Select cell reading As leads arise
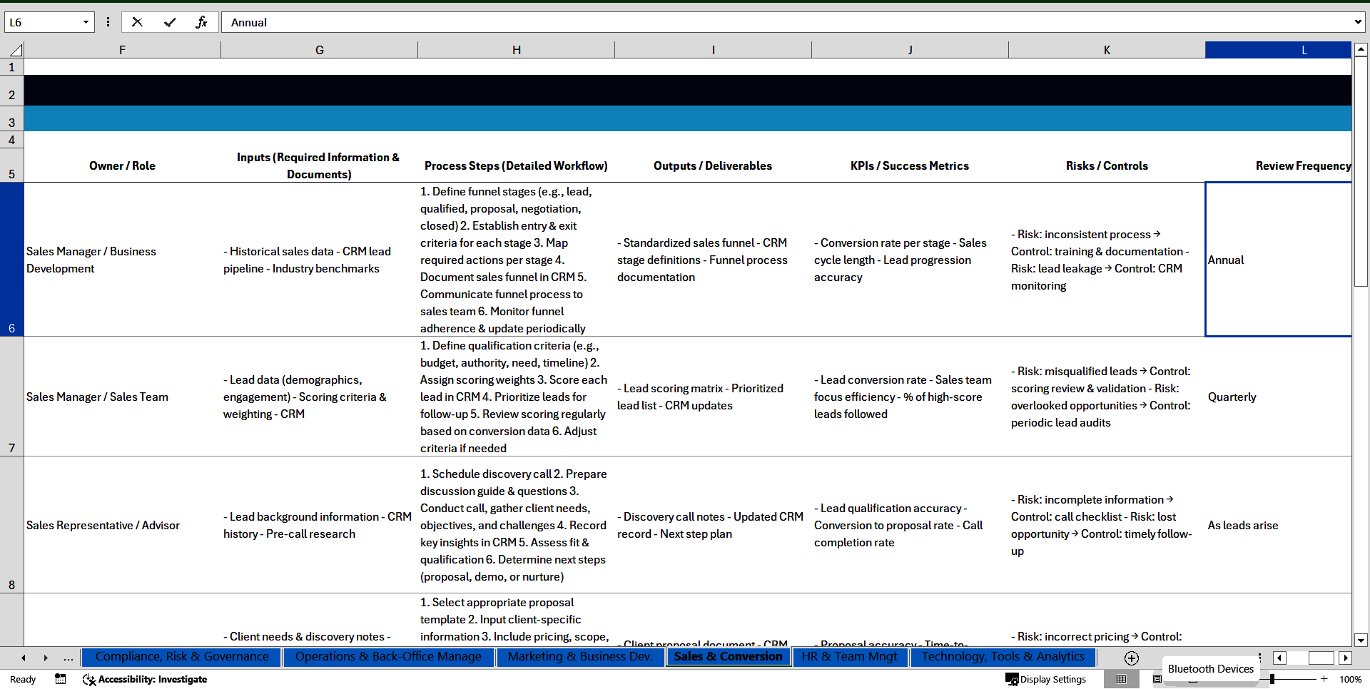The image size is (1370, 689). (x=1279, y=525)
